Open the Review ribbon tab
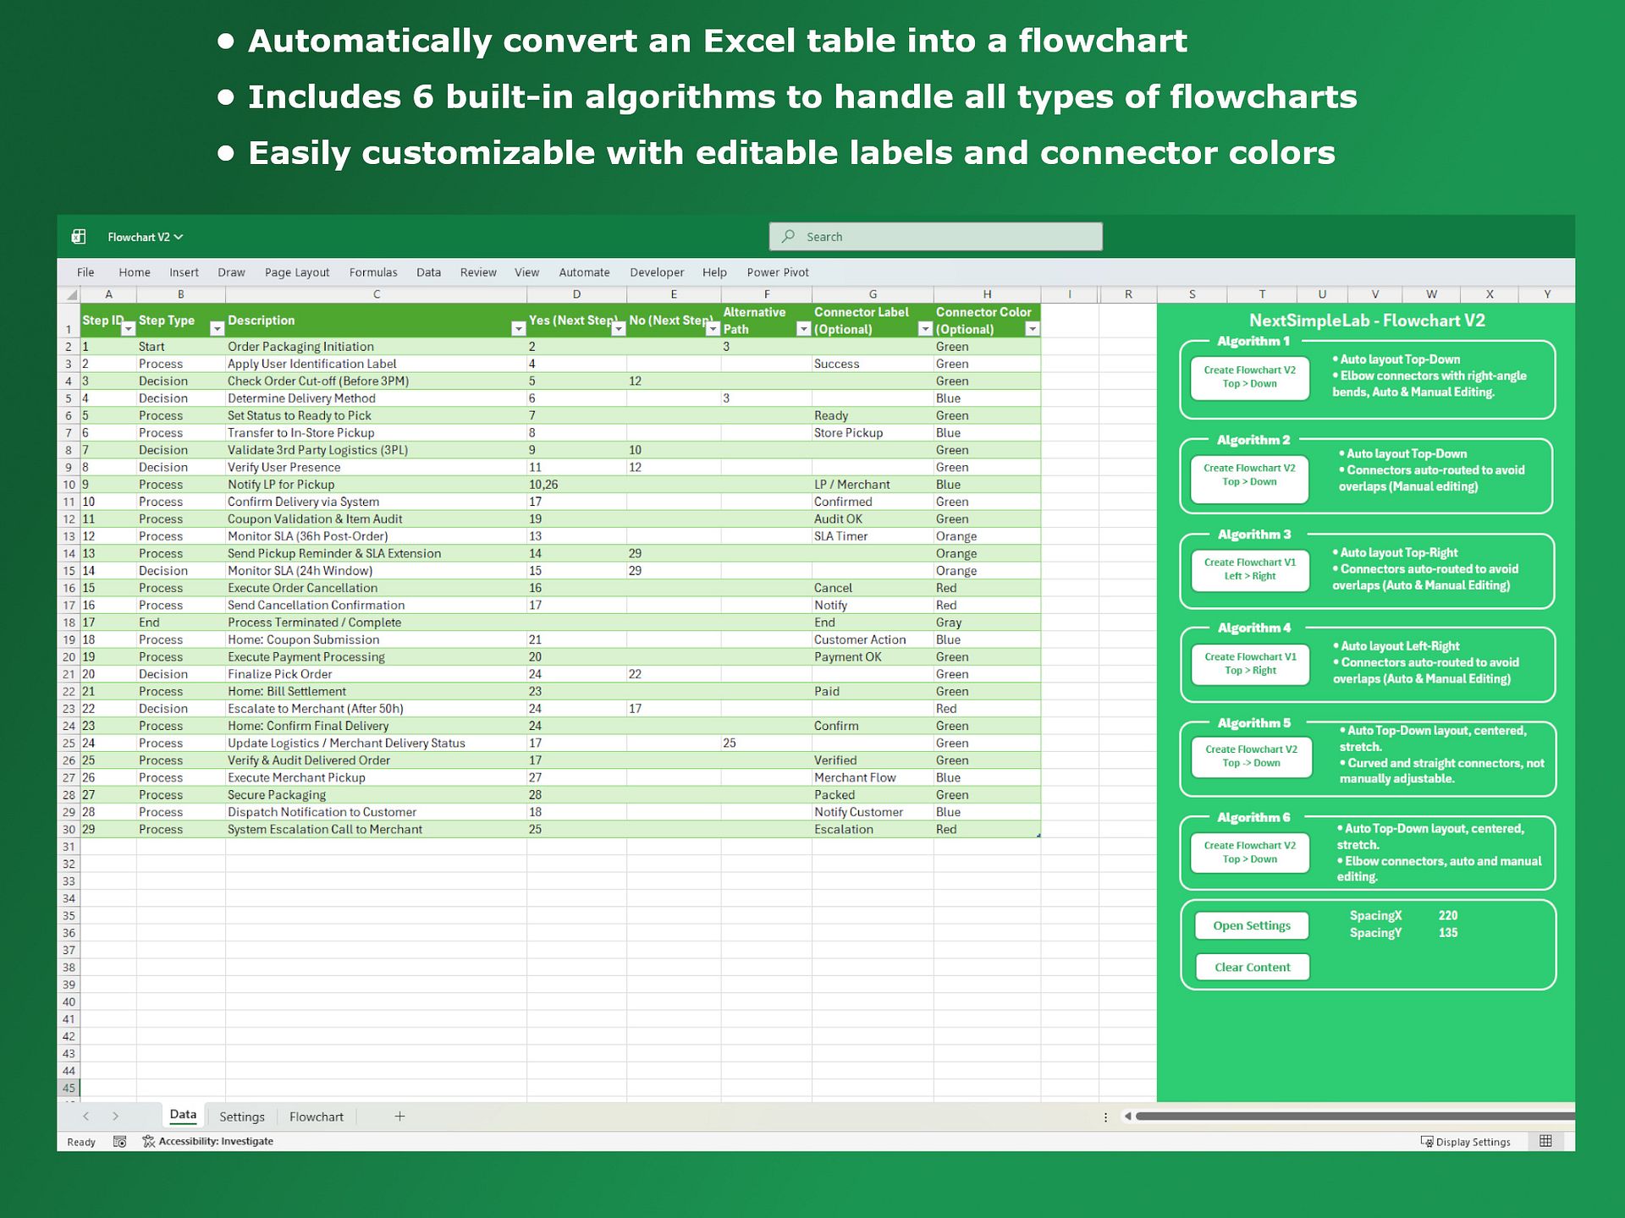Image resolution: width=1625 pixels, height=1218 pixels. 478,272
